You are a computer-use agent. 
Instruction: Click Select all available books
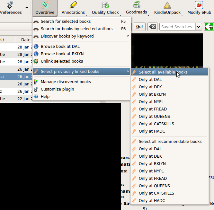(170, 72)
